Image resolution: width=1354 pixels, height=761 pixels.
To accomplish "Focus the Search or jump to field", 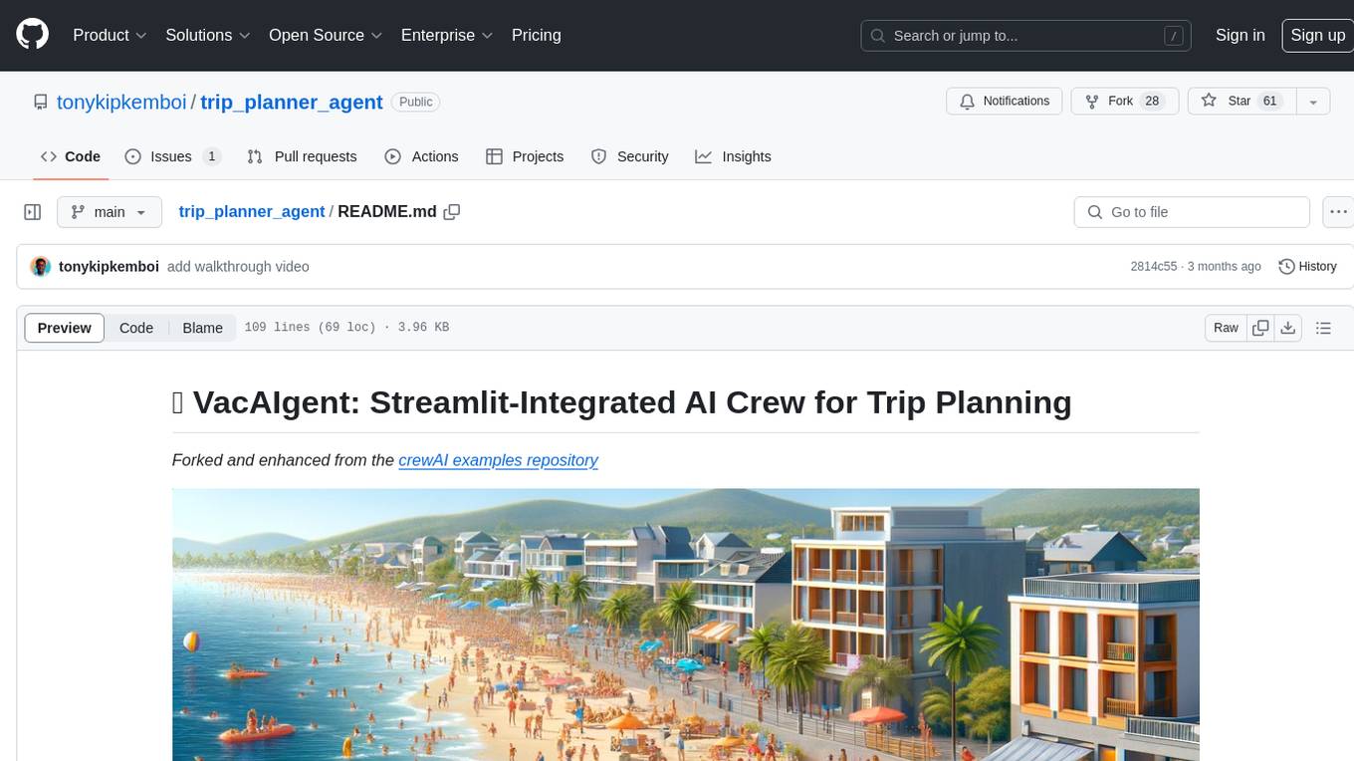I will click(x=1025, y=36).
